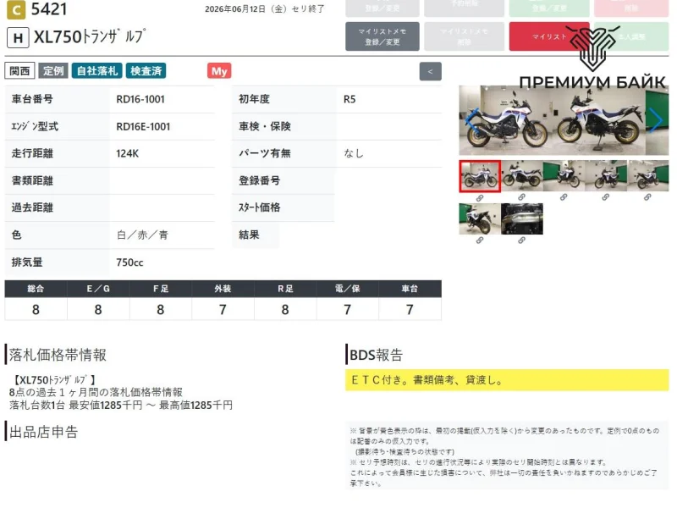Click the grade 8 under R足
Viewport: 677px width, 508px height.
pos(285,309)
